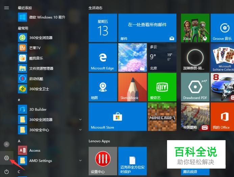Open the Microsoft Store tile
234x177 pixels.
118,117
